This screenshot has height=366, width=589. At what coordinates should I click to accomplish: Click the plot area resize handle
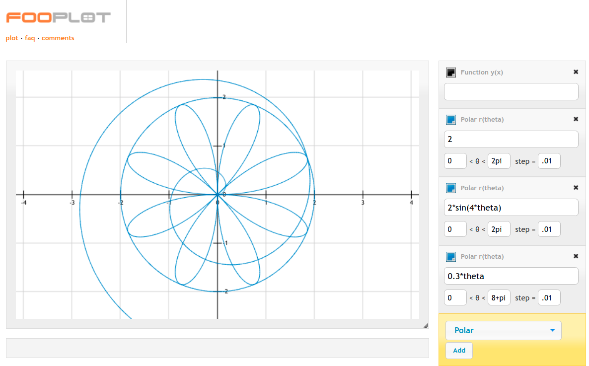426,325
